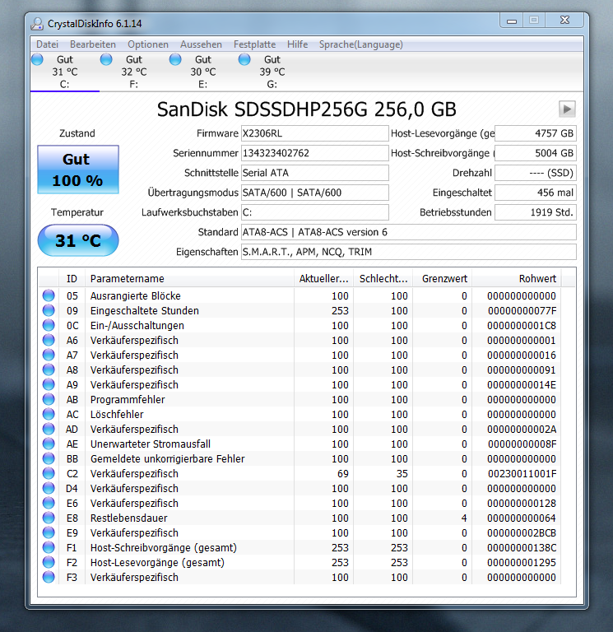This screenshot has width=613, height=632.
Task: Open the Sprache(Language) menu
Action: 360,44
